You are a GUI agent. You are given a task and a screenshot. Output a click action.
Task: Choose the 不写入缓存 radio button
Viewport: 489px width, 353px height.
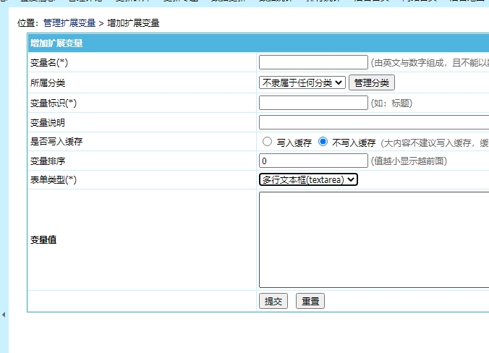click(323, 142)
